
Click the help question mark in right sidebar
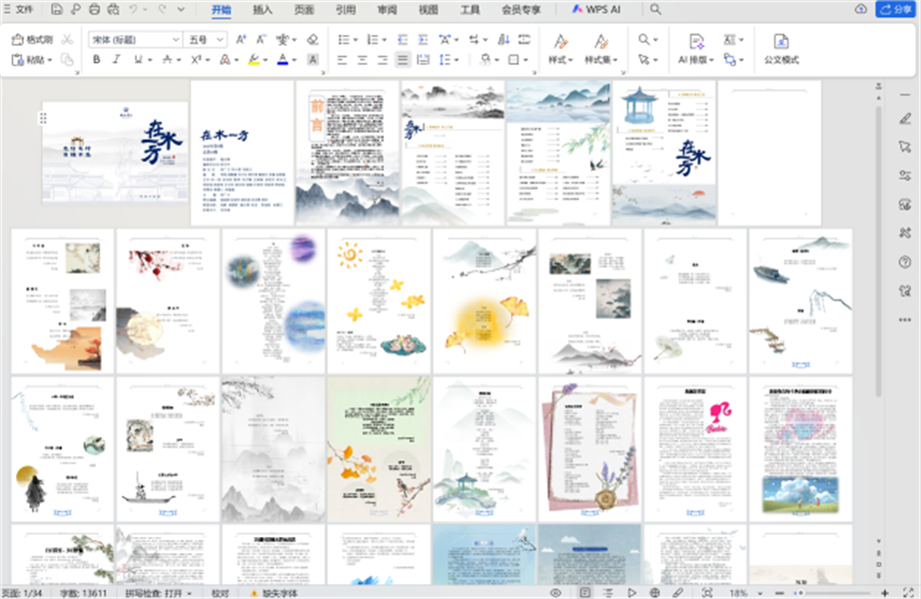(905, 263)
